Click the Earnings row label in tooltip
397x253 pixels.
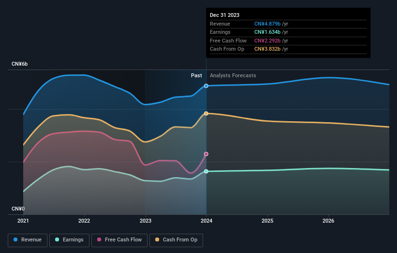tap(220, 32)
